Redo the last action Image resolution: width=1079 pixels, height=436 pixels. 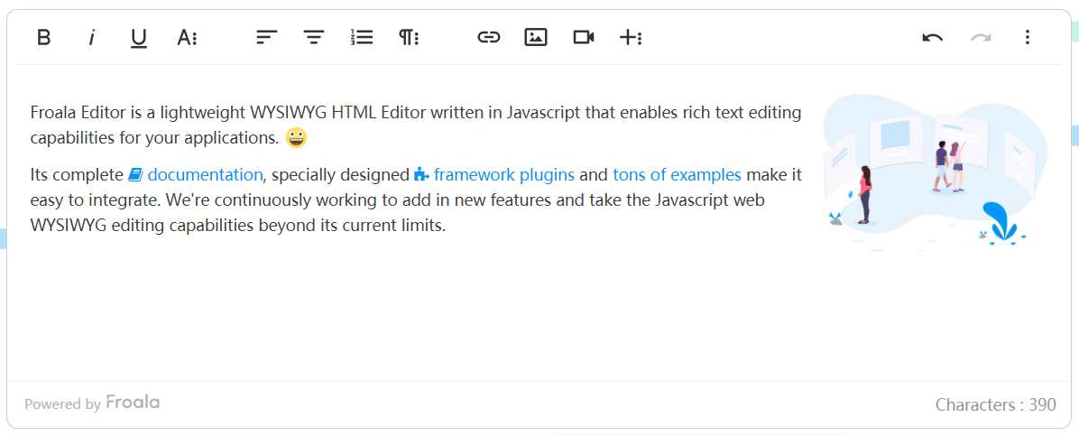pyautogui.click(x=981, y=38)
